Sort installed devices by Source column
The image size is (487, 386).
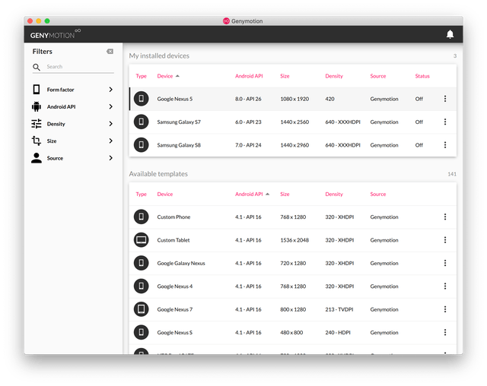click(377, 76)
